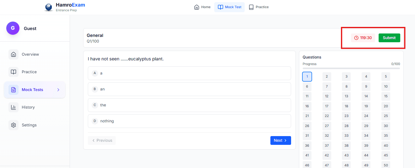The height and width of the screenshot is (168, 415).
Task: Select answer option 'a'
Action: pos(189,73)
